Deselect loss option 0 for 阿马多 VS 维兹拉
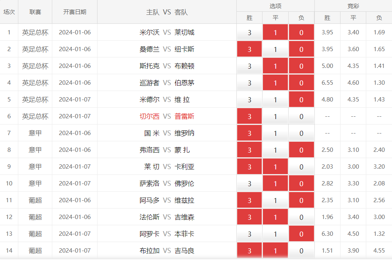Image resolution: width=392 pixels, height=260 pixels. pos(301,200)
